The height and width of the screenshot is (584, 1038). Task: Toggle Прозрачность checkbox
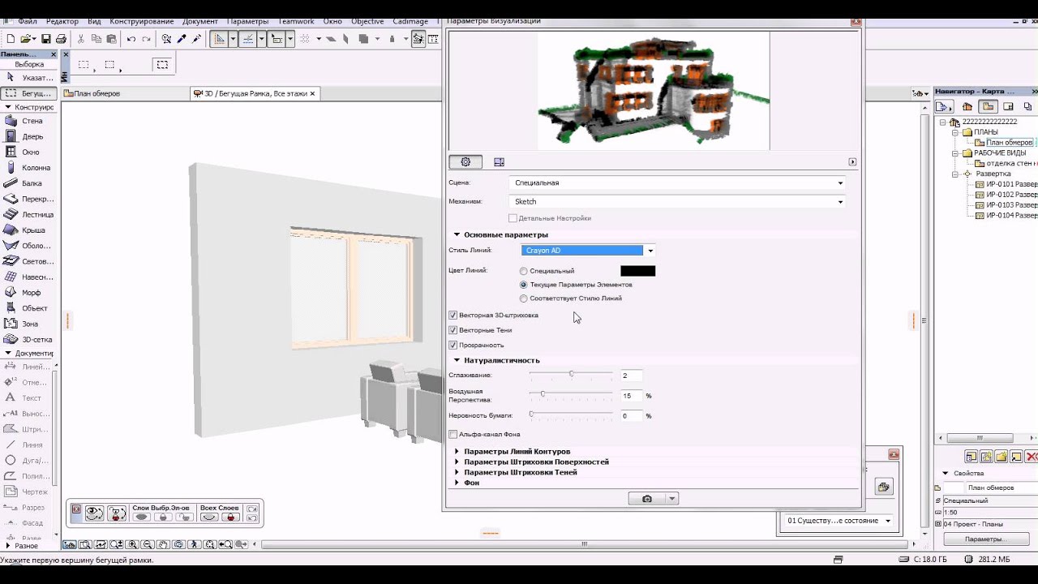(x=453, y=345)
